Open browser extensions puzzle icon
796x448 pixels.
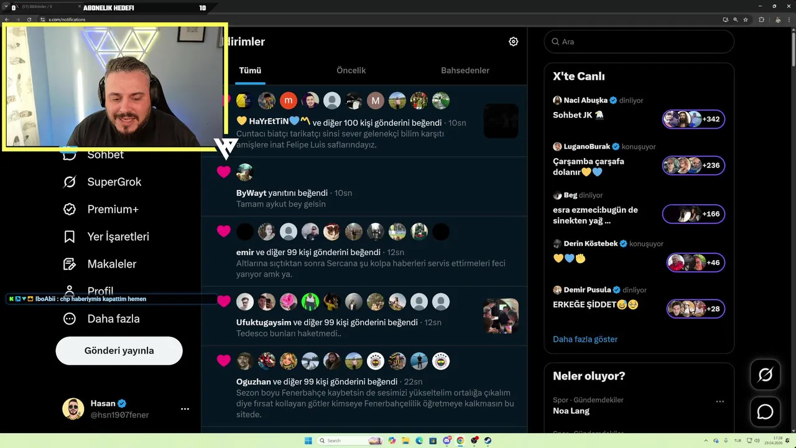[761, 19]
